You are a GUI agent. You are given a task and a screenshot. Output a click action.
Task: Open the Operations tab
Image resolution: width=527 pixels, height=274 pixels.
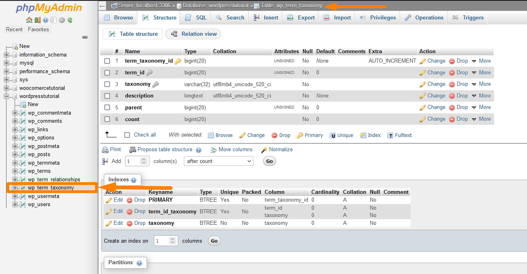424,17
